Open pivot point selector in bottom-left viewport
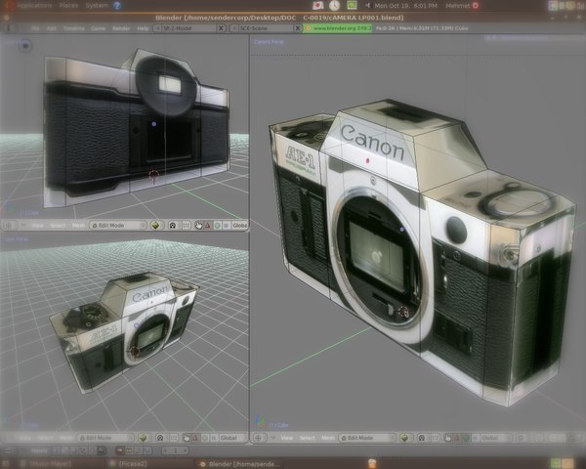The image size is (586, 469). click(160, 438)
